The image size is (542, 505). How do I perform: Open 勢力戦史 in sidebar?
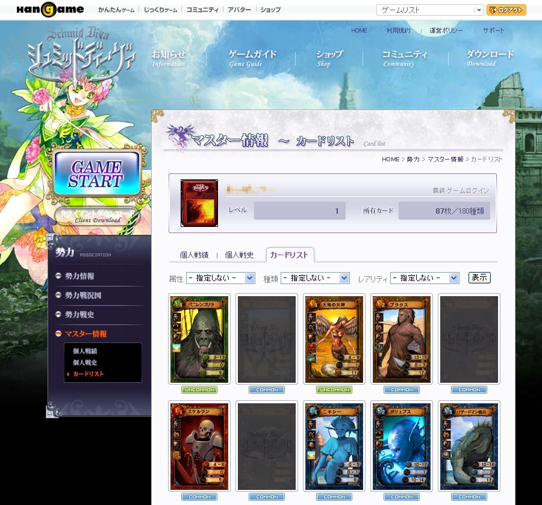click(x=79, y=315)
